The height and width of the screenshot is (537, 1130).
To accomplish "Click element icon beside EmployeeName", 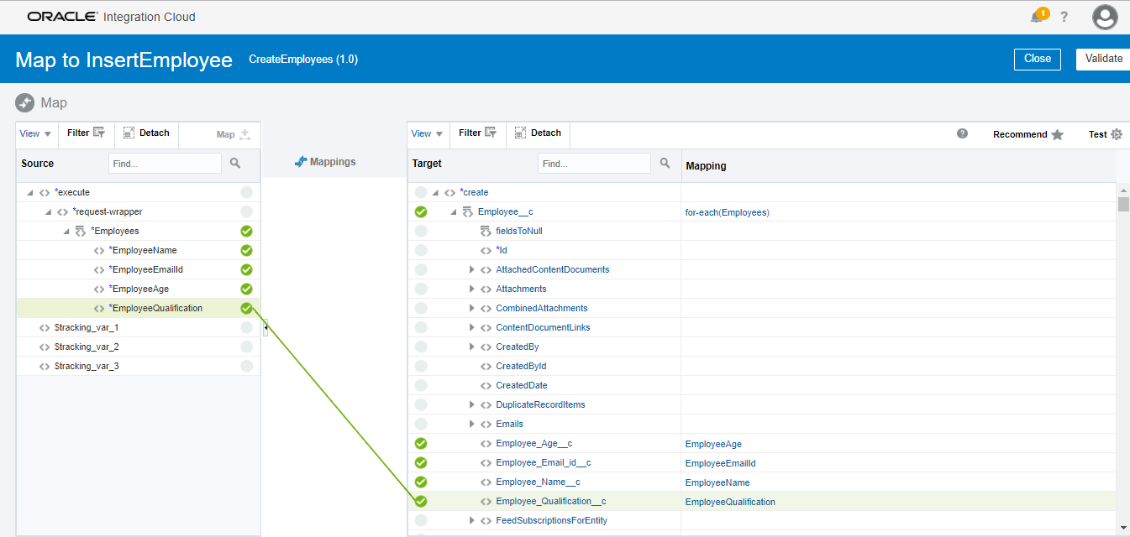I will [x=99, y=250].
